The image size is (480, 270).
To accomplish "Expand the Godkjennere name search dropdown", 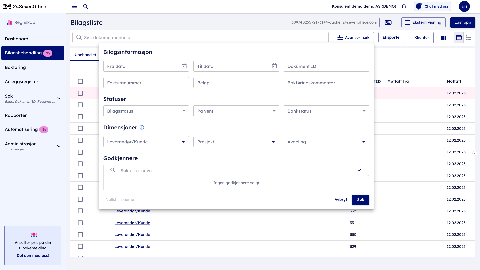I will pyautogui.click(x=359, y=170).
